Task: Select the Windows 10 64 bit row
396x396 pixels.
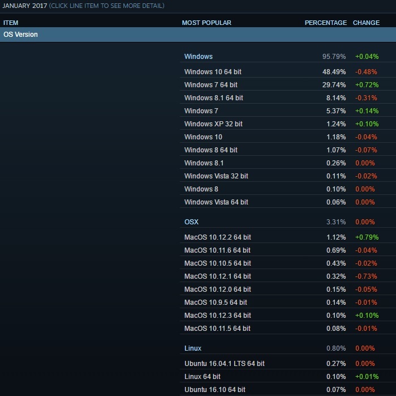Action: tap(287, 72)
